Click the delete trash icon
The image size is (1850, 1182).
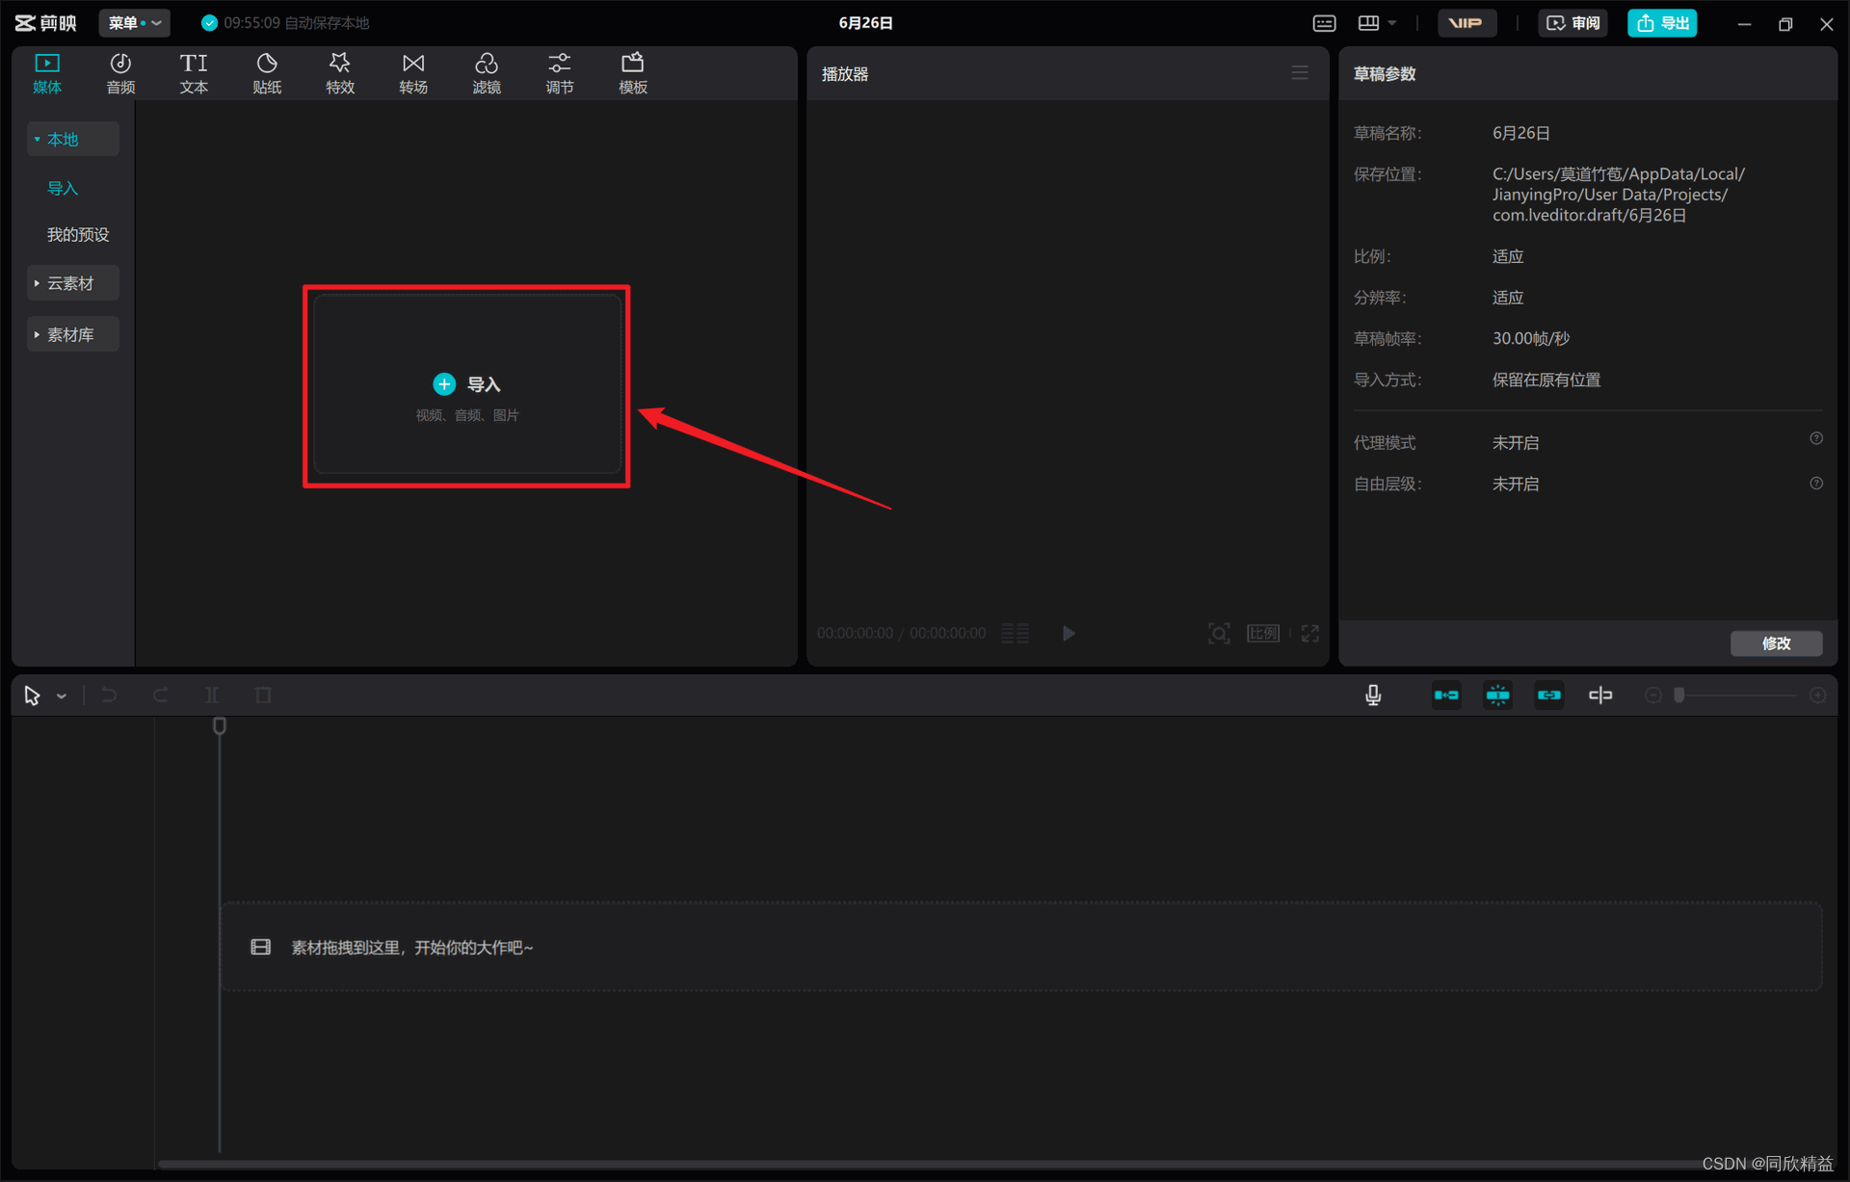pos(263,695)
